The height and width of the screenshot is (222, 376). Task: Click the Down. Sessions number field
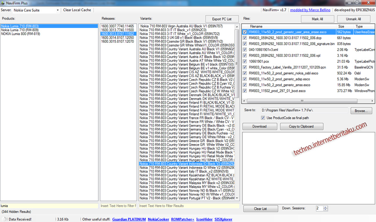coord(320,208)
